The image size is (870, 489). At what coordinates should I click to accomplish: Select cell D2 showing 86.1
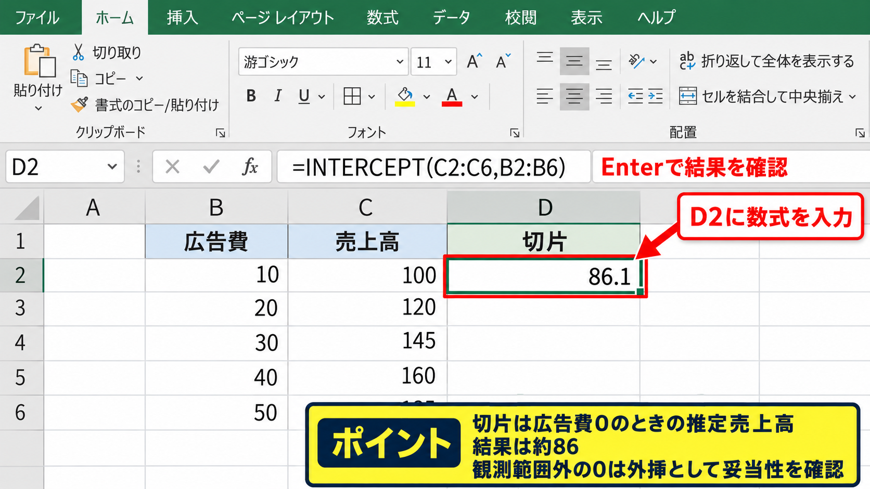click(x=544, y=276)
